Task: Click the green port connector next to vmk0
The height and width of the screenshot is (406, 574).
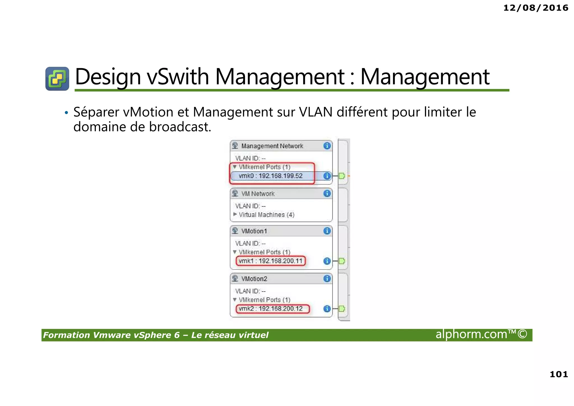Action: (342, 176)
